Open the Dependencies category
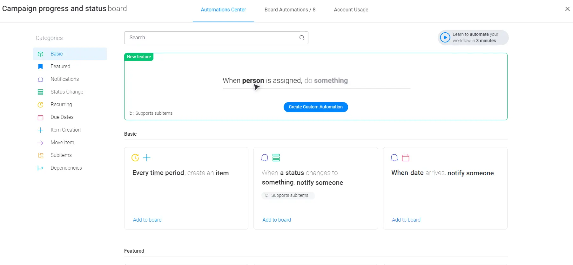The image size is (573, 265). 66,168
